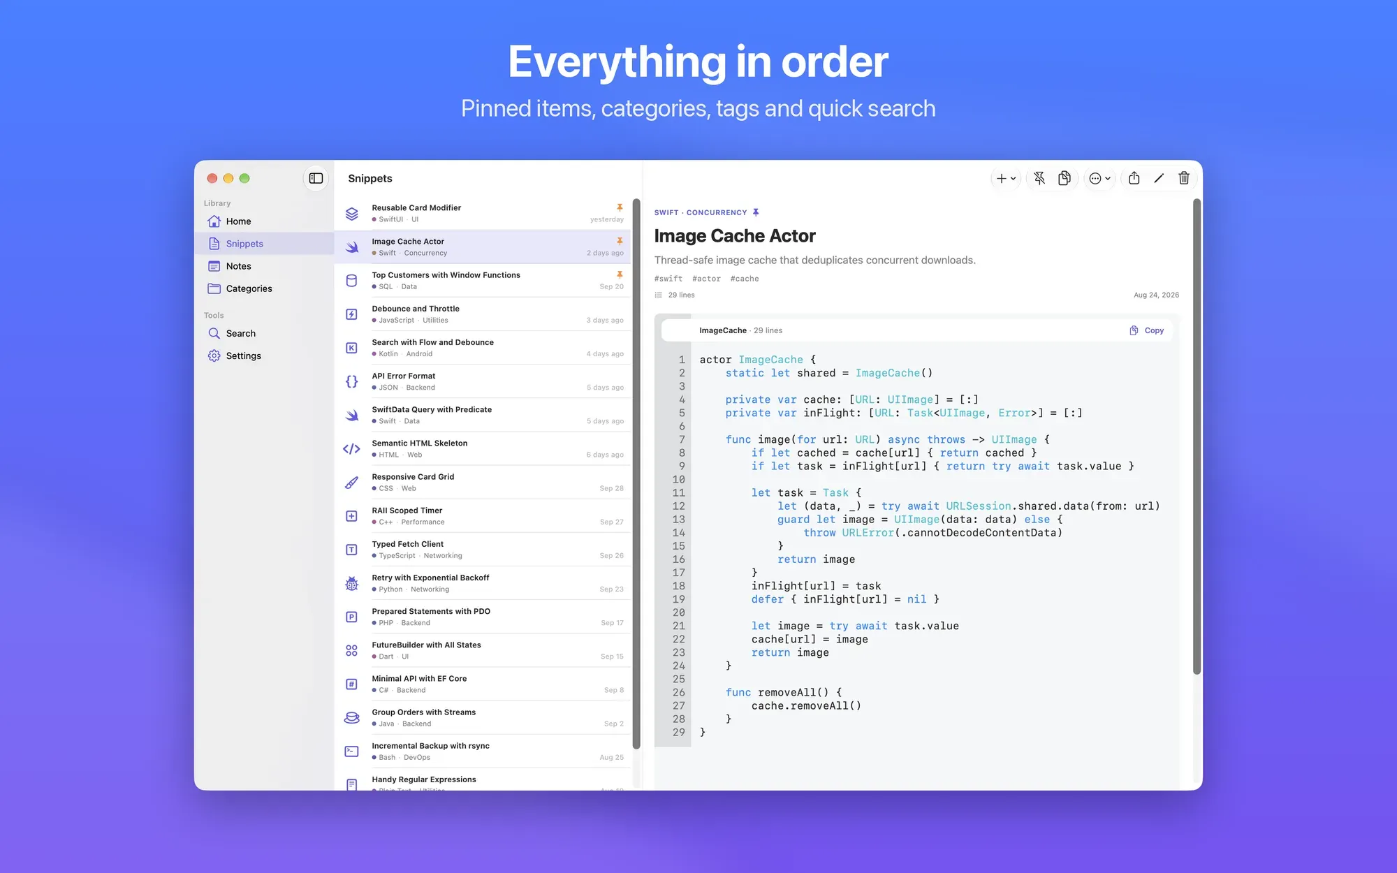Toggle the pin on Image Cache Actor list row
The height and width of the screenshot is (873, 1397).
click(x=620, y=241)
